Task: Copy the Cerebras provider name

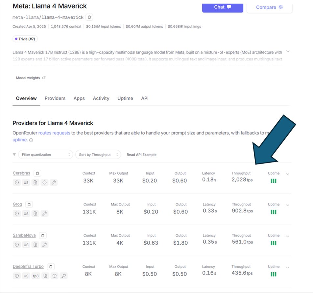Action: [37, 173]
